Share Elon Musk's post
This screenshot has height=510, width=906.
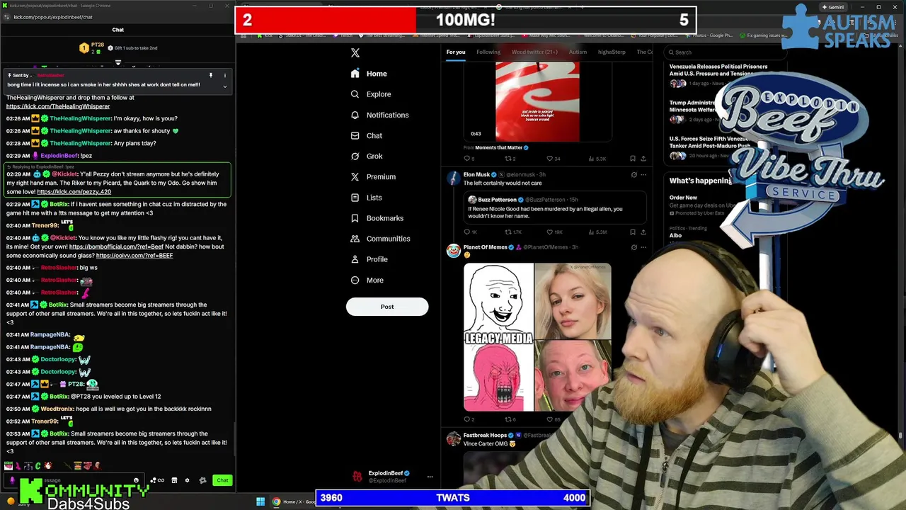tap(643, 232)
